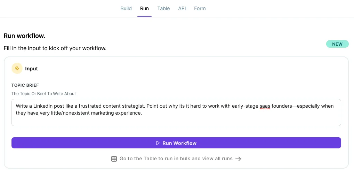
Task: Open the Table tab
Action: (x=163, y=8)
